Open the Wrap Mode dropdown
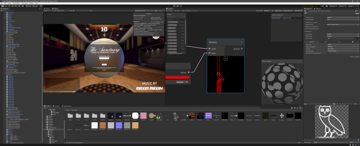The width and height of the screenshot is (360, 146). click(343, 34)
